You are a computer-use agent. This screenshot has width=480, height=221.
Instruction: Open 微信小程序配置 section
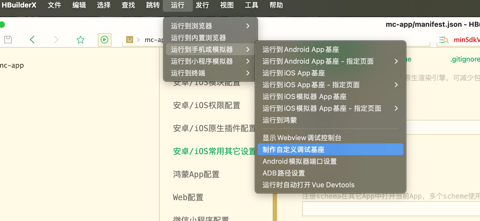tap(201, 218)
